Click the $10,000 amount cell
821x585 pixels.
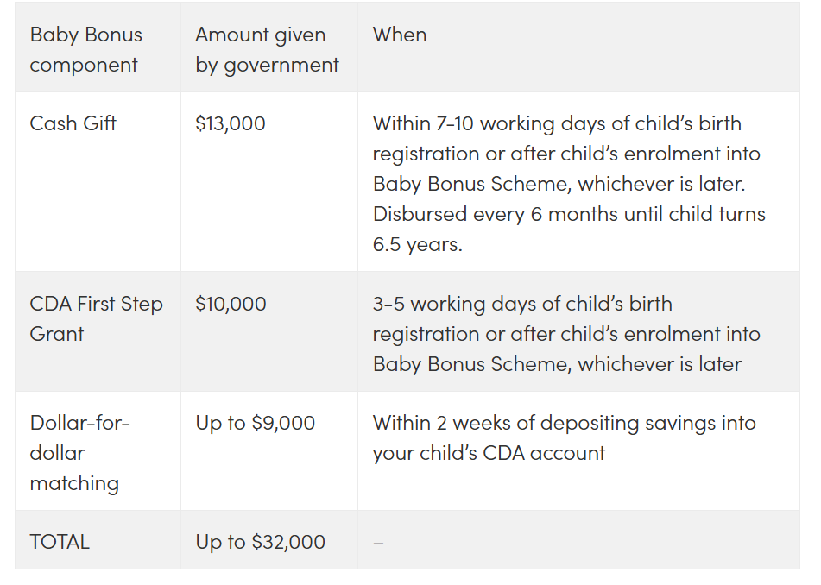click(x=231, y=304)
